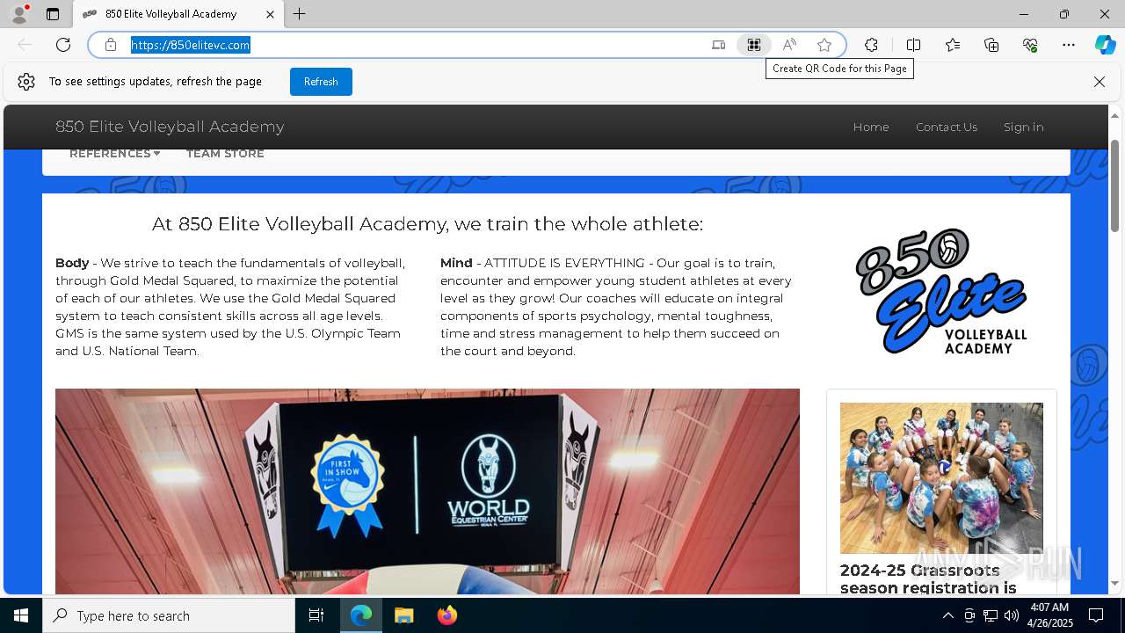This screenshot has width=1125, height=633.
Task: Go back to the previous page
Action: (25, 45)
